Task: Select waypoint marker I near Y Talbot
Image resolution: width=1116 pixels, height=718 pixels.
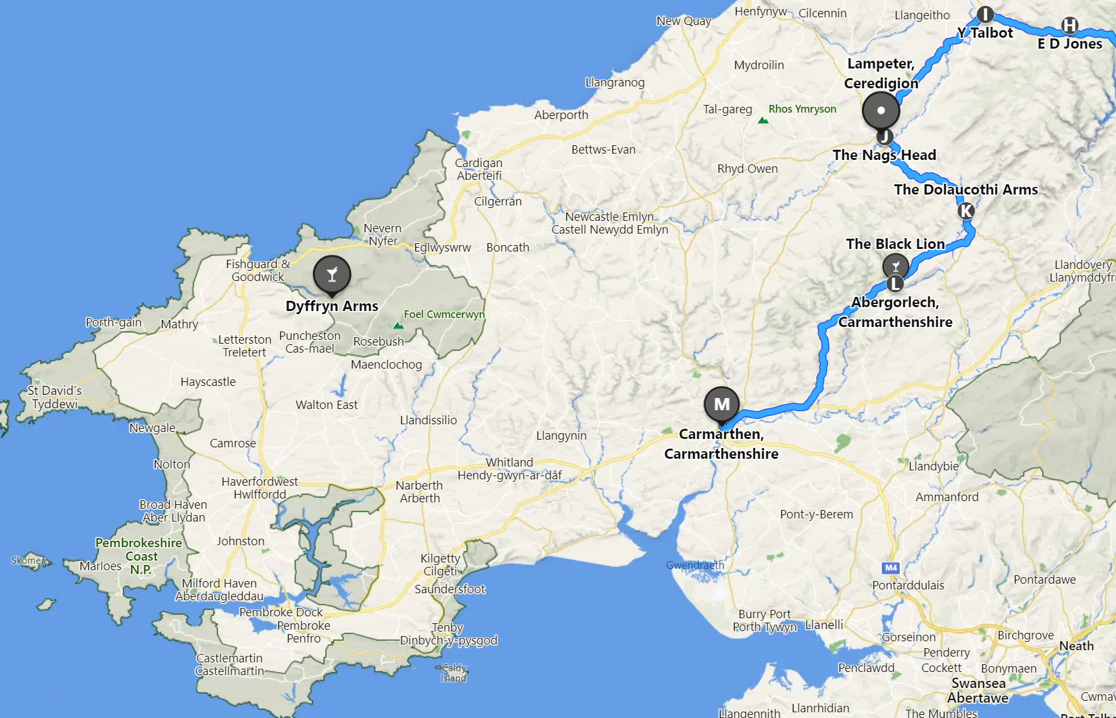Action: 985,14
